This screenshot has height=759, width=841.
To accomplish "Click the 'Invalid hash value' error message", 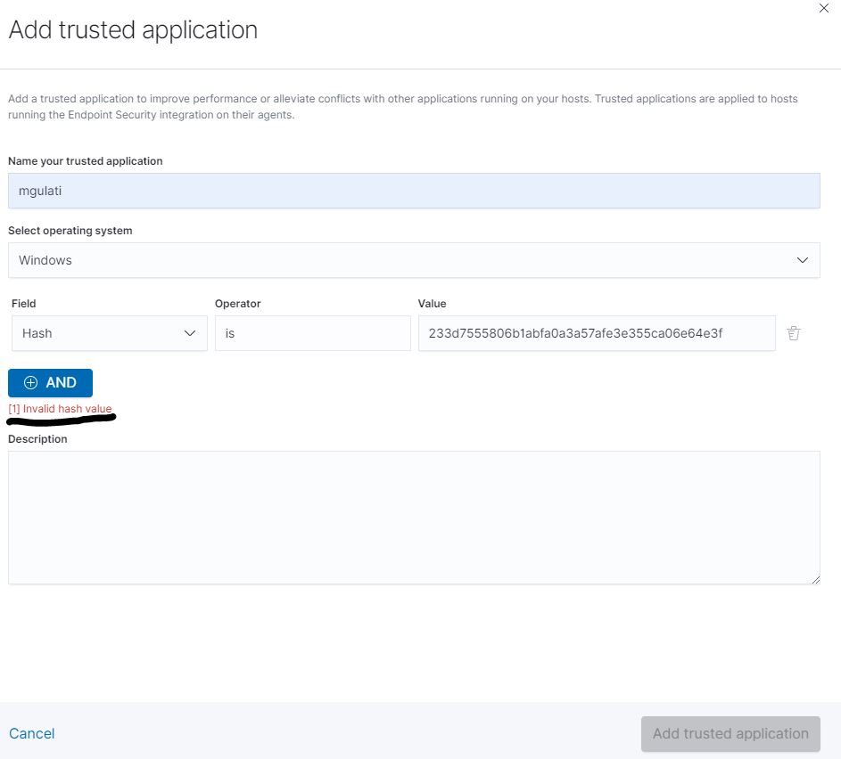I will click(x=60, y=409).
